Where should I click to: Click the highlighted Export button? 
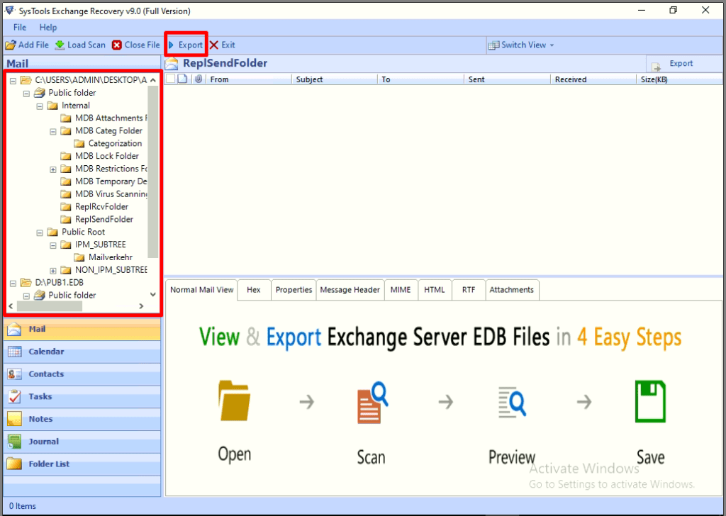[x=185, y=45]
